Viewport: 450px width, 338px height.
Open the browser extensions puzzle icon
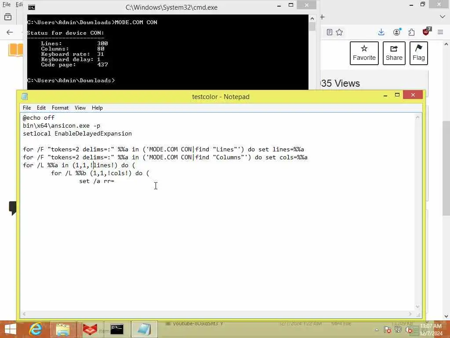[x=411, y=32]
